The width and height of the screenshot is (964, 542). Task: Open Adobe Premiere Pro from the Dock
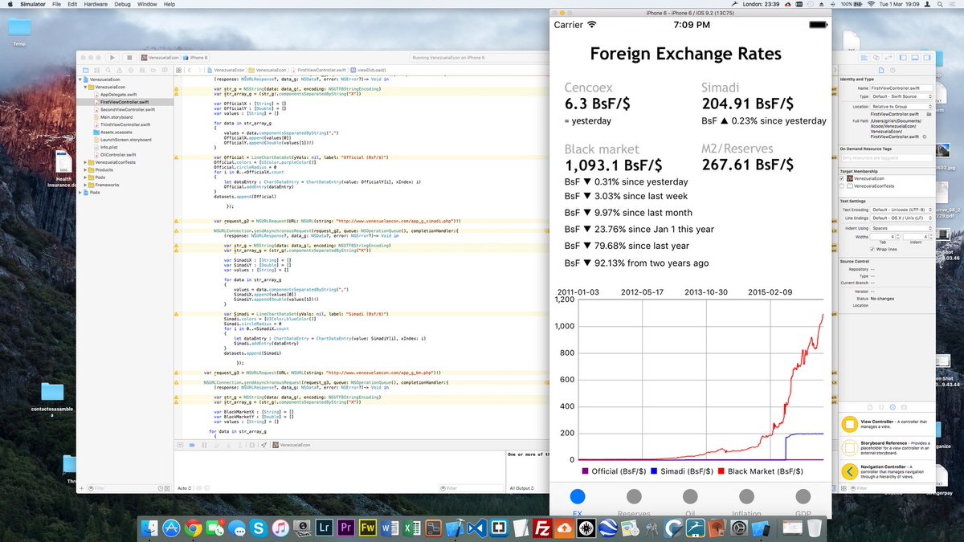(345, 528)
